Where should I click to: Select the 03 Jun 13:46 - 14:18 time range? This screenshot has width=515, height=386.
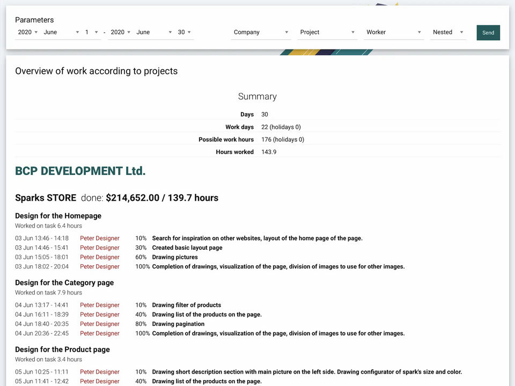42,238
